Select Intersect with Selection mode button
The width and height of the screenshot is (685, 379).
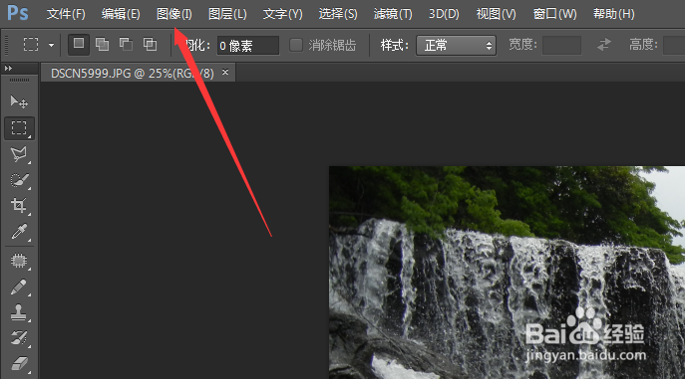150,45
